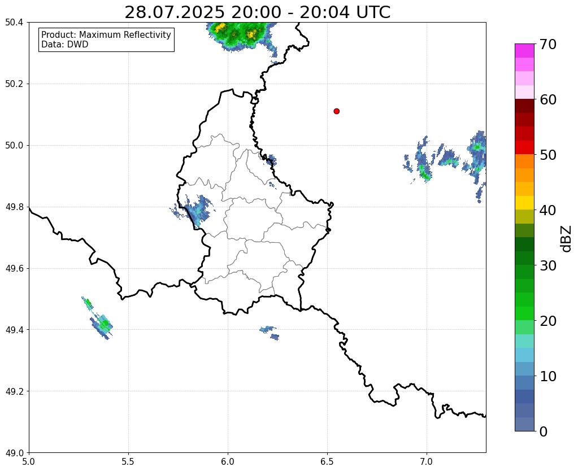Click the colorbar tick label 50

pos(548,155)
